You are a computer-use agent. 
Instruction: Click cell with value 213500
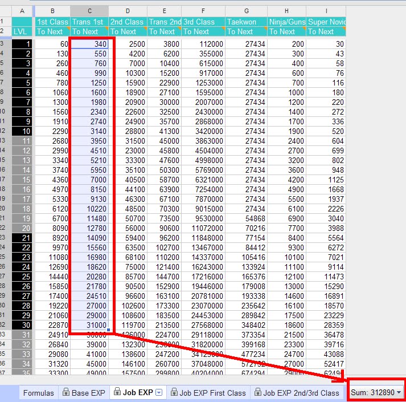[x=164, y=325]
